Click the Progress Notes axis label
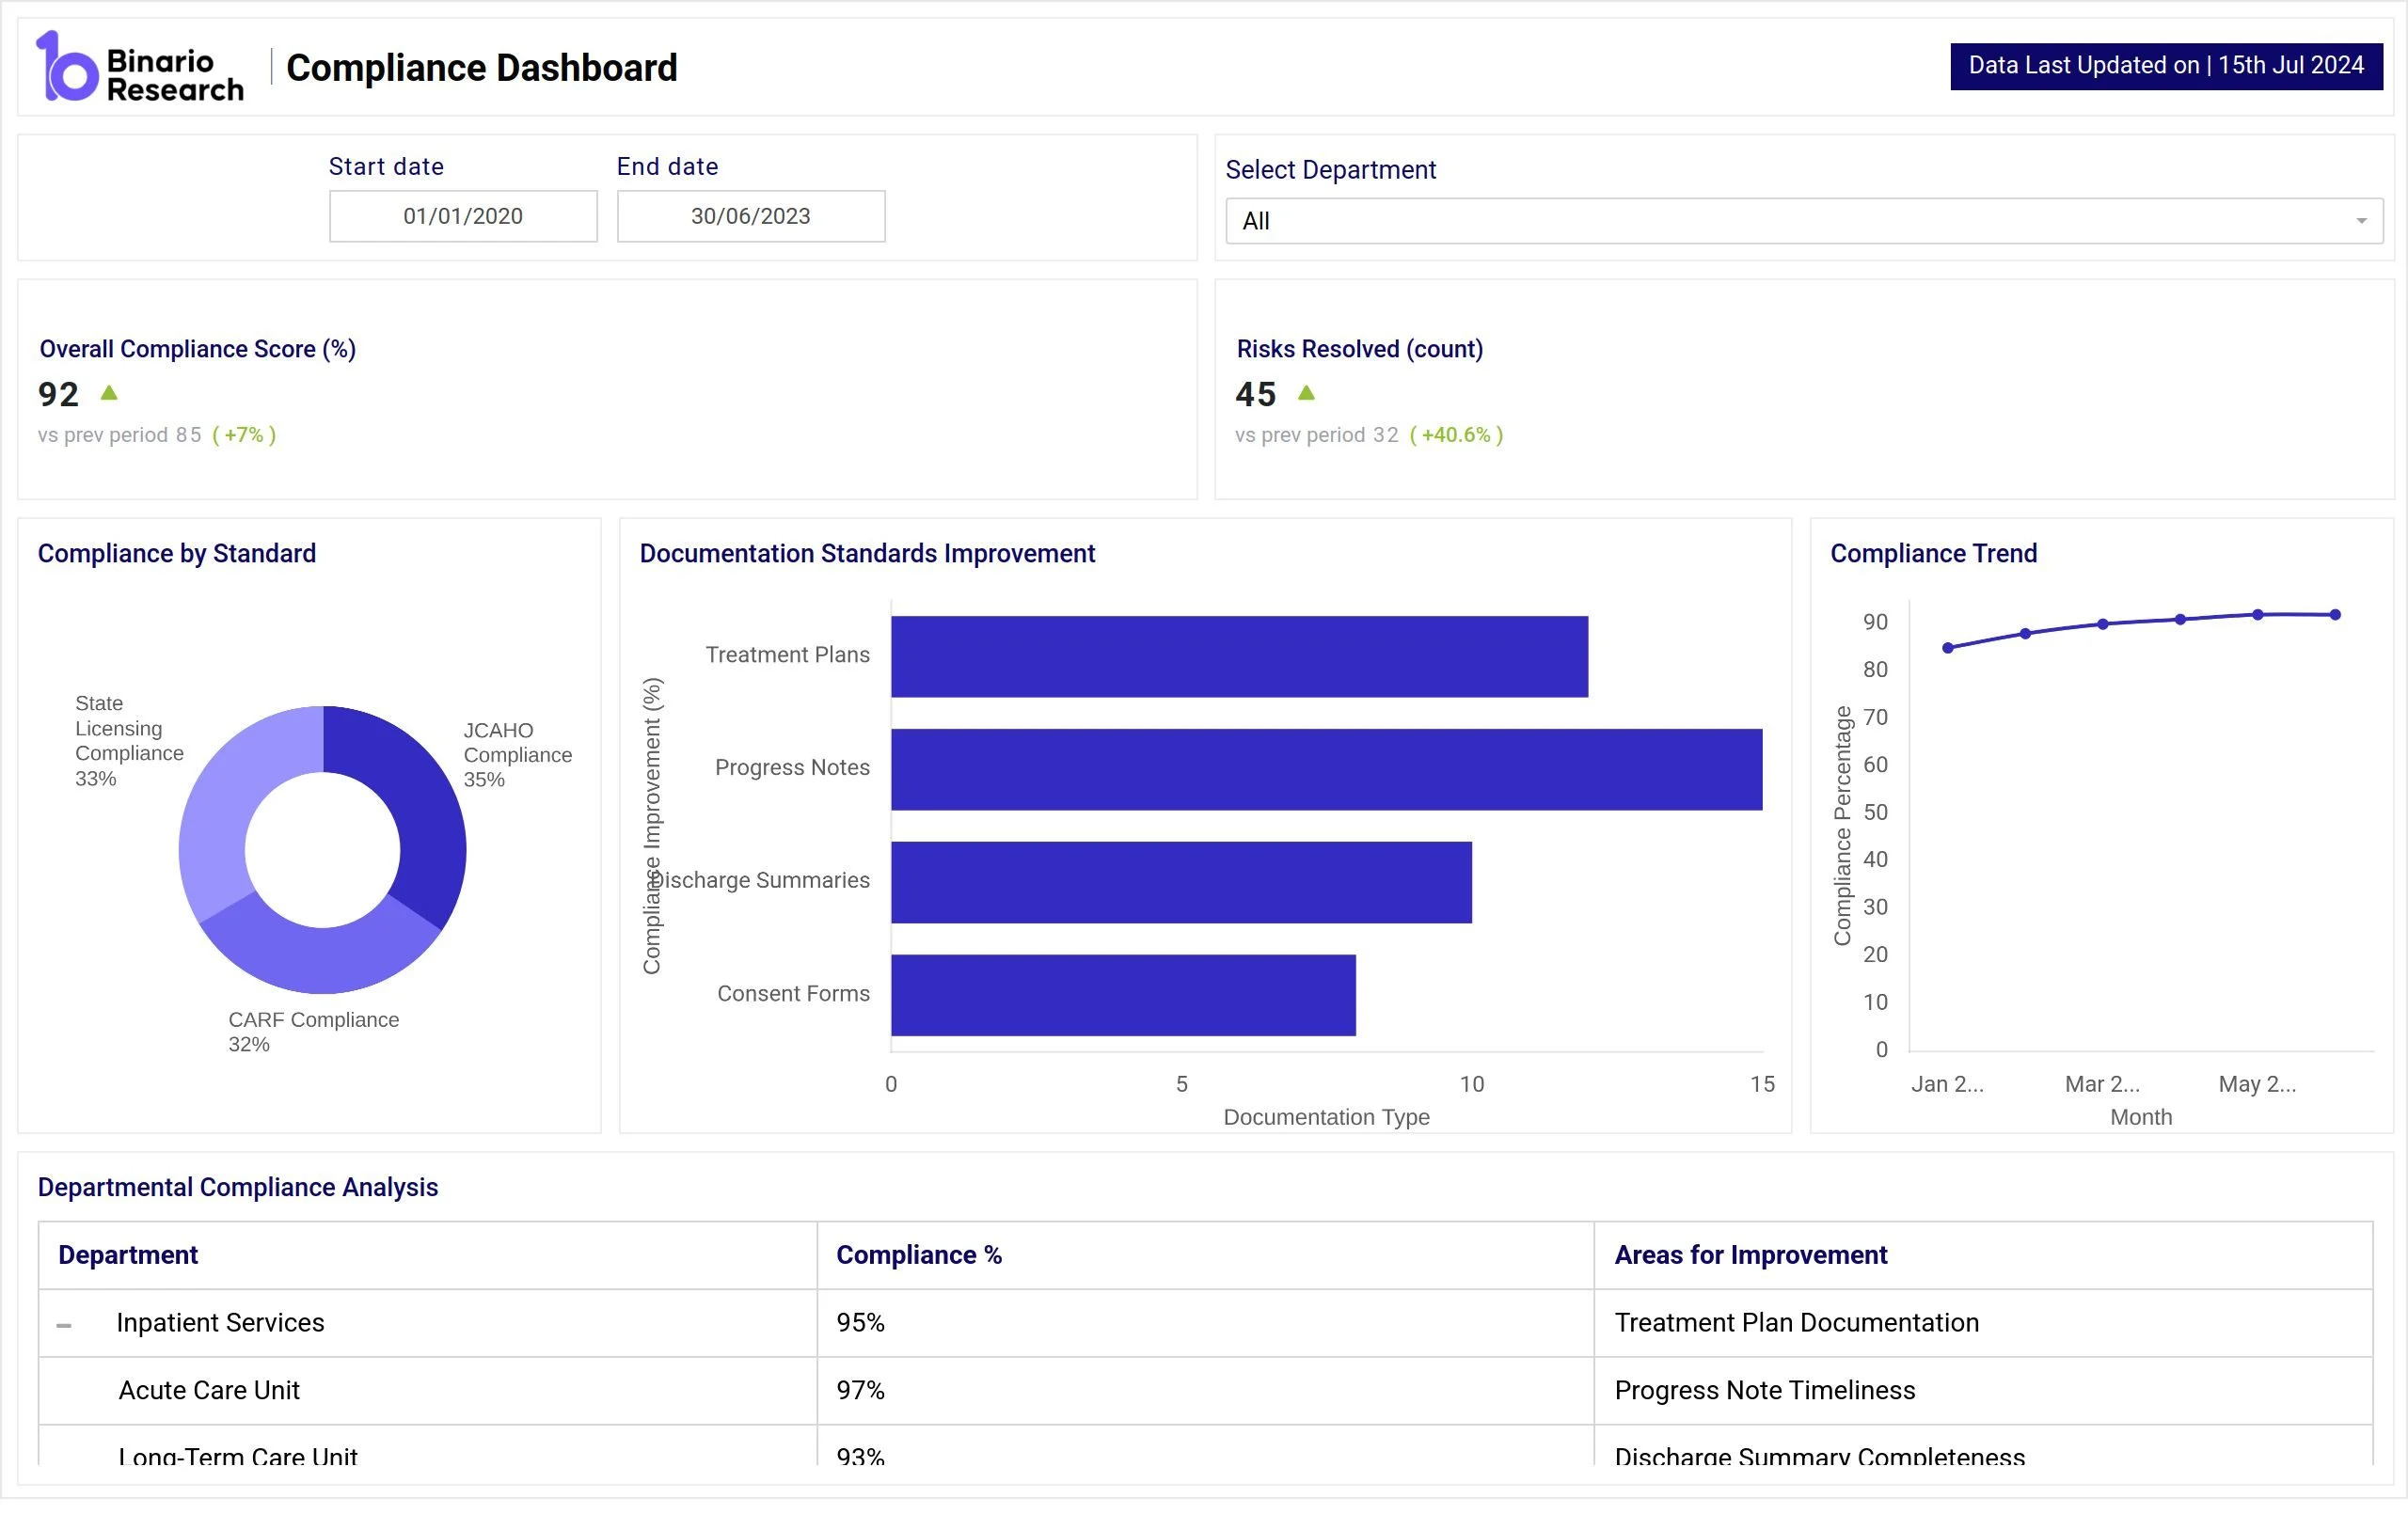2408x1514 pixels. coord(792,768)
